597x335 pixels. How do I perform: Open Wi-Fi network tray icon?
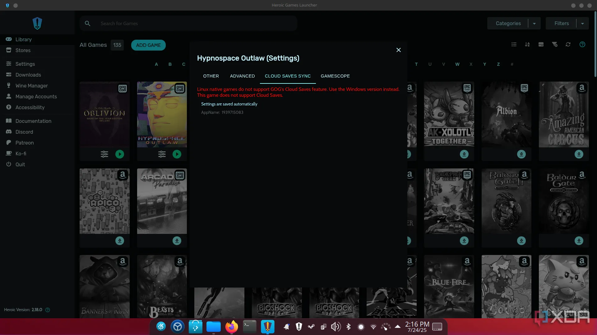pyautogui.click(x=373, y=327)
